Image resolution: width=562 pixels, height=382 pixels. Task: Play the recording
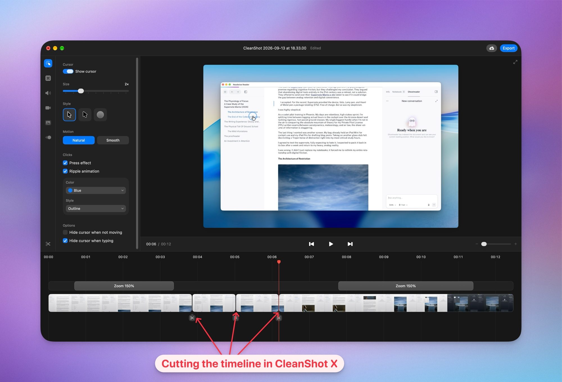click(331, 244)
